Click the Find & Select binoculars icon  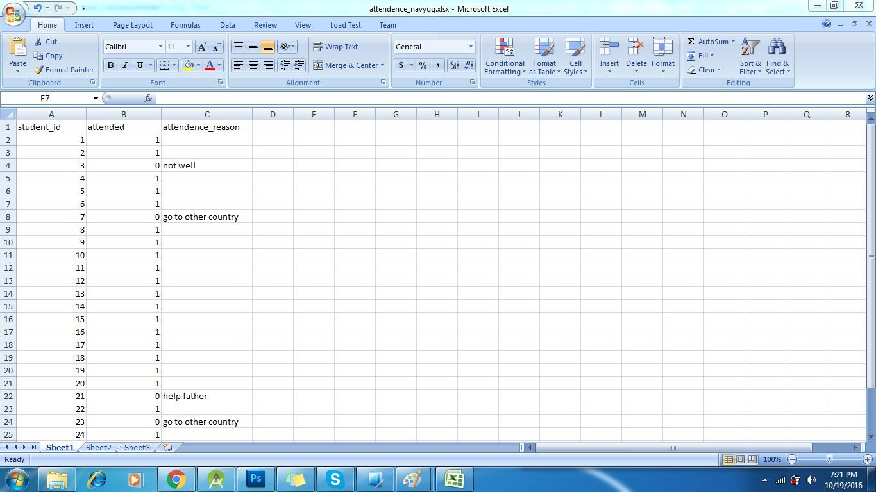(x=777, y=47)
